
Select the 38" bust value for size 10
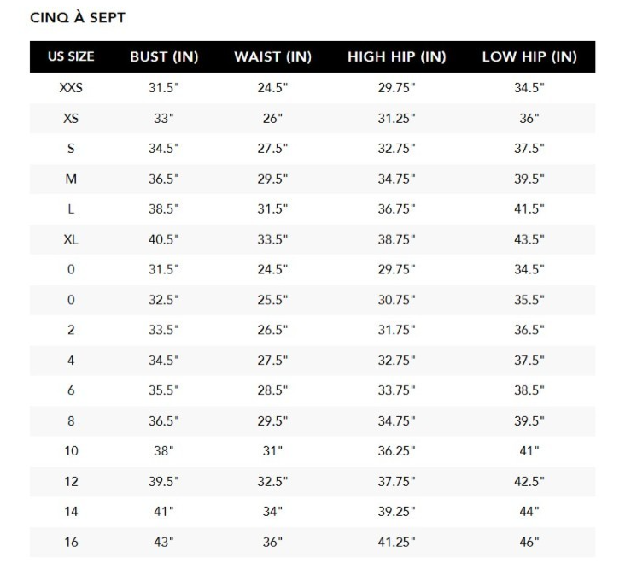[164, 451]
